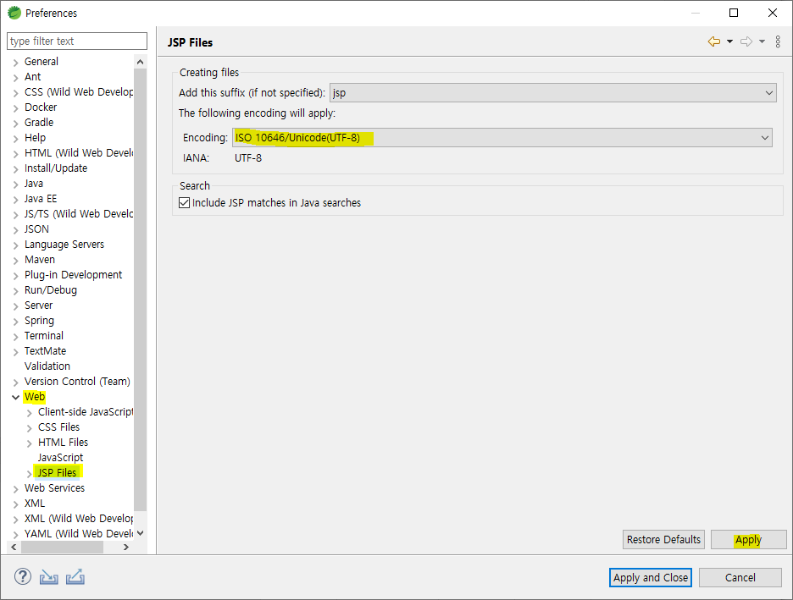793x600 pixels.
Task: Click horizontal scrollbar left arrow
Action: [14, 547]
